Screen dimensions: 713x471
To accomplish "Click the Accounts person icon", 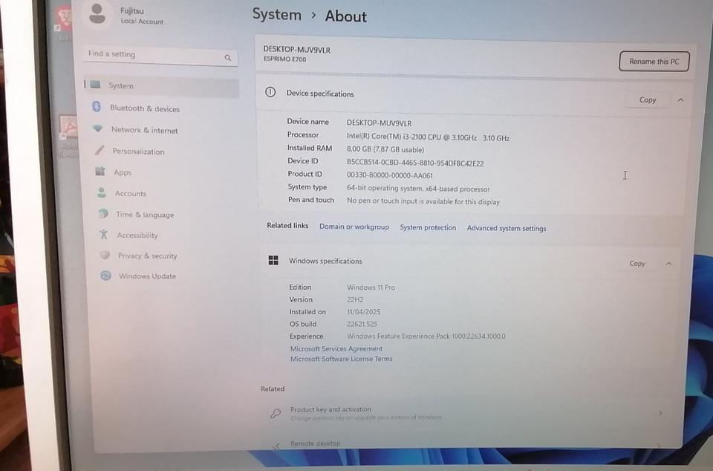I will coord(102,192).
